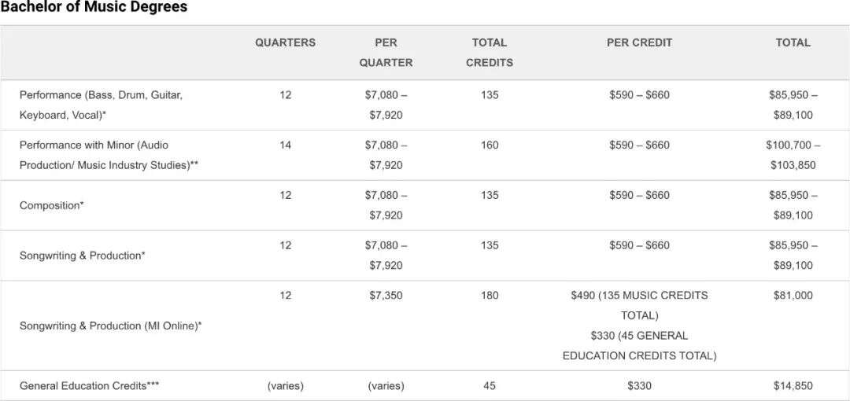Click the 14 quarters cell
The height and width of the screenshot is (401, 850).
point(285,145)
